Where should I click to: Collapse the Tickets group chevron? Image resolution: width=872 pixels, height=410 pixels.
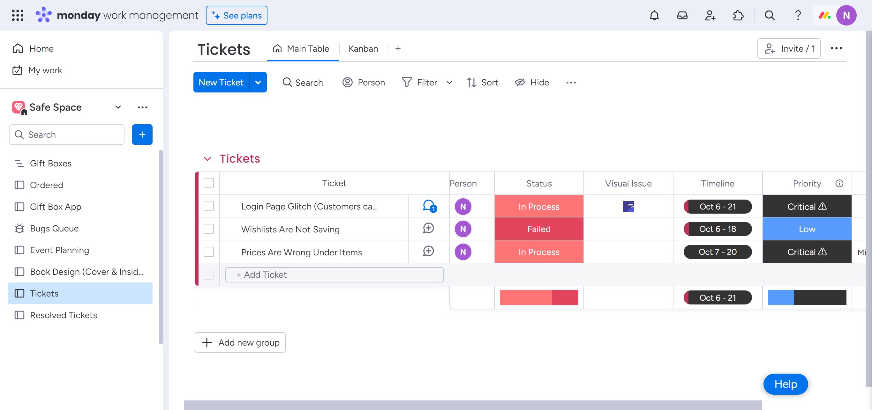click(x=207, y=159)
